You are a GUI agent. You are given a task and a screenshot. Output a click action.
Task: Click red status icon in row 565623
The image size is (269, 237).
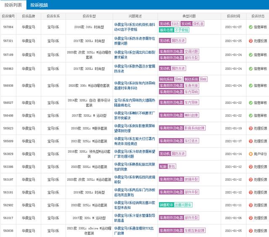point(251,128)
